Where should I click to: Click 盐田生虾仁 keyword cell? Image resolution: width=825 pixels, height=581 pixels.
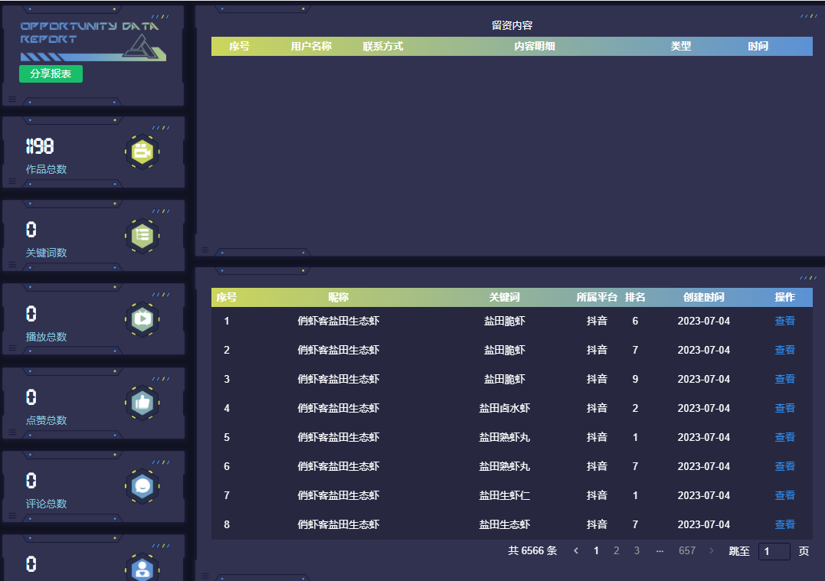[504, 495]
